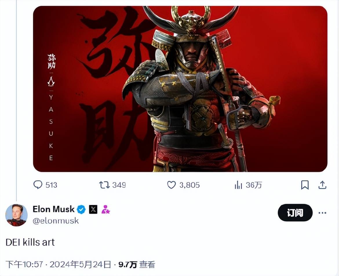The height and width of the screenshot is (276, 339).
Task: Click the 3,805 likes count
Action: coord(189,185)
